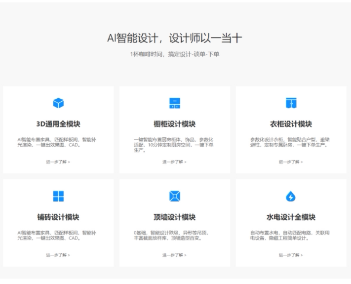Open 进一步了解 link under 顶墙设计模块
Viewport: 351px width, 284px height.
coord(174,255)
